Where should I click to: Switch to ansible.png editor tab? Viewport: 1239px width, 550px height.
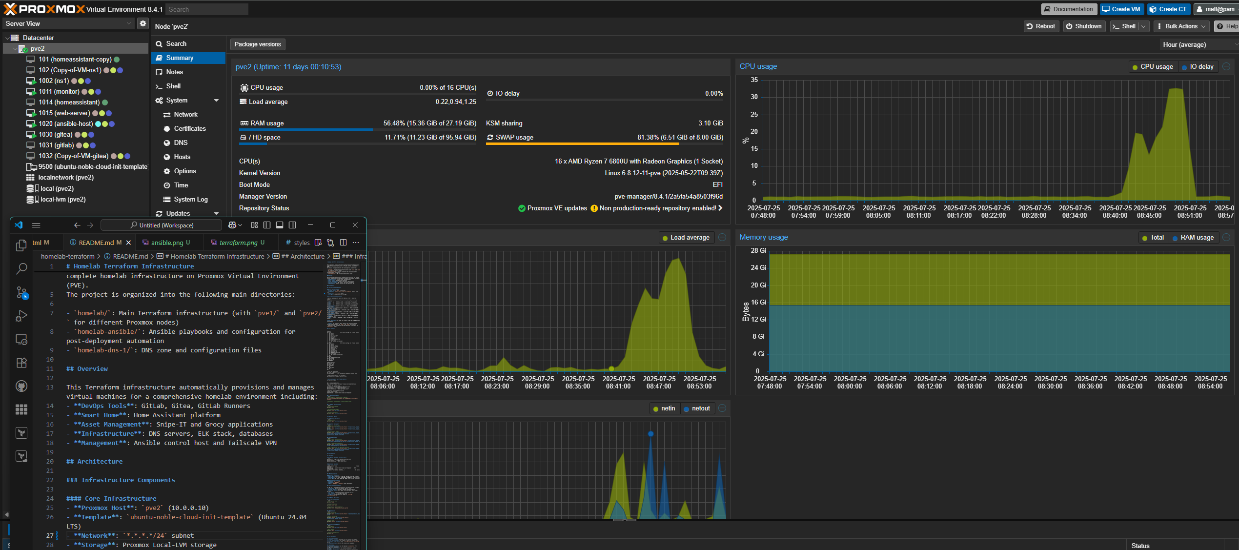coord(166,243)
